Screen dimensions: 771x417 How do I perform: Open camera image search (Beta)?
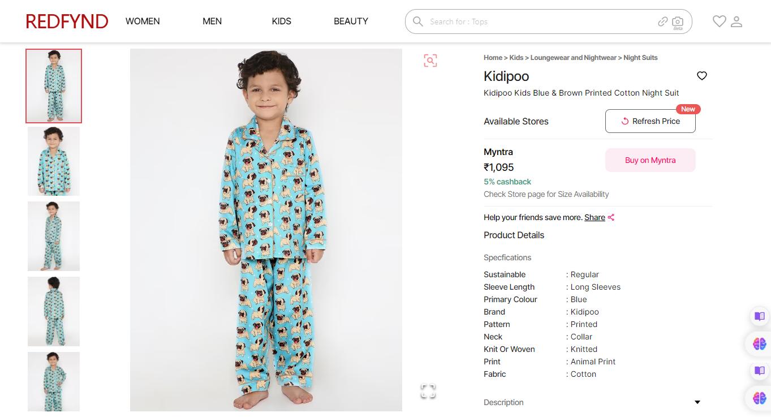[x=677, y=22]
